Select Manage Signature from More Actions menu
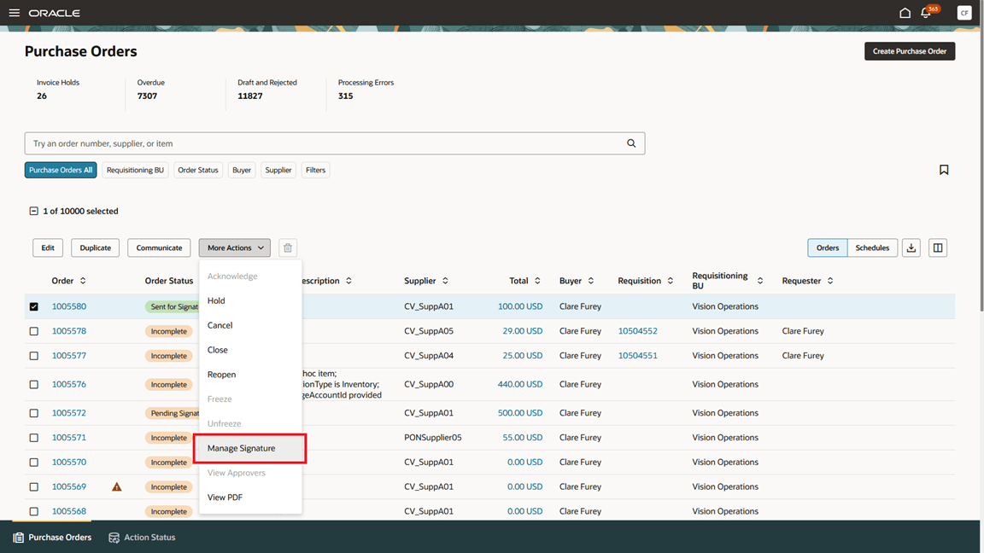 click(241, 447)
